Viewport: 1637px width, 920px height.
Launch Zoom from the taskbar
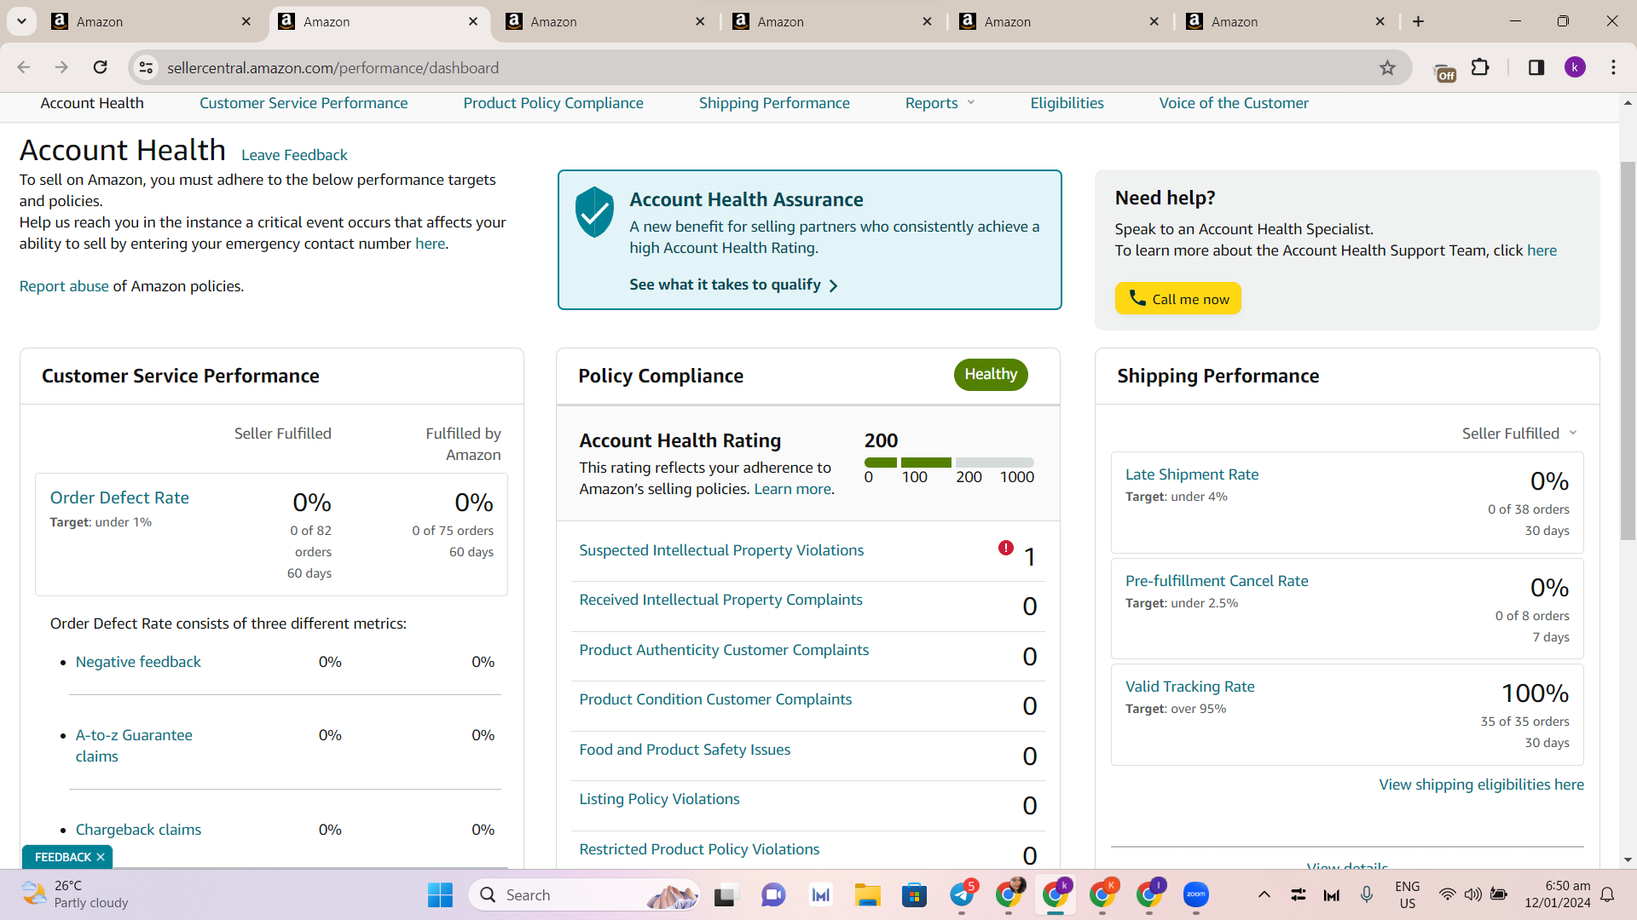pyautogui.click(x=1196, y=894)
